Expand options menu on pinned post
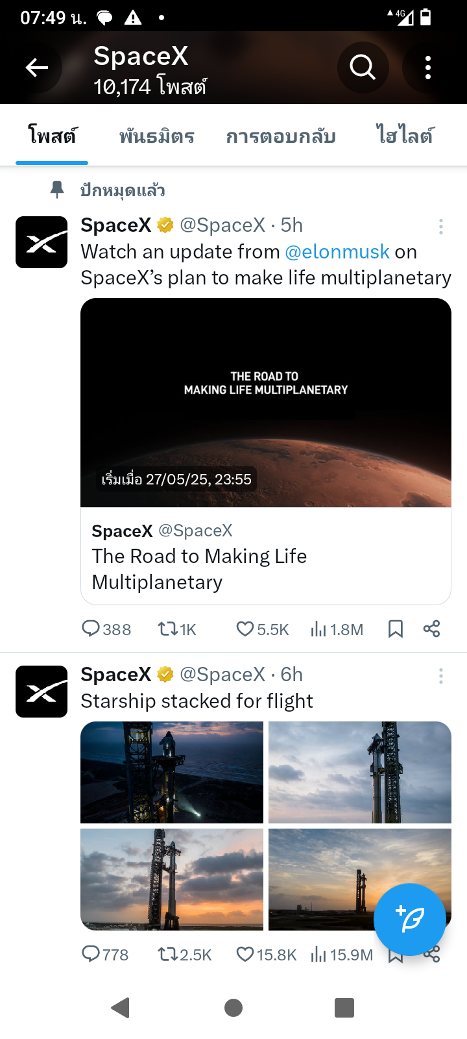Image resolution: width=467 pixels, height=1039 pixels. pos(441,227)
